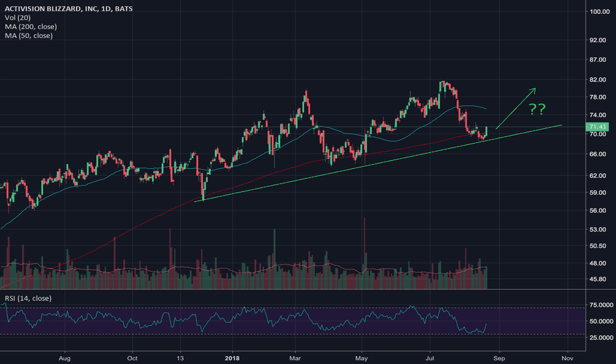Image resolution: width=616 pixels, height=364 pixels.
Task: Click the 62.00 price axis label
Action: 598,176
